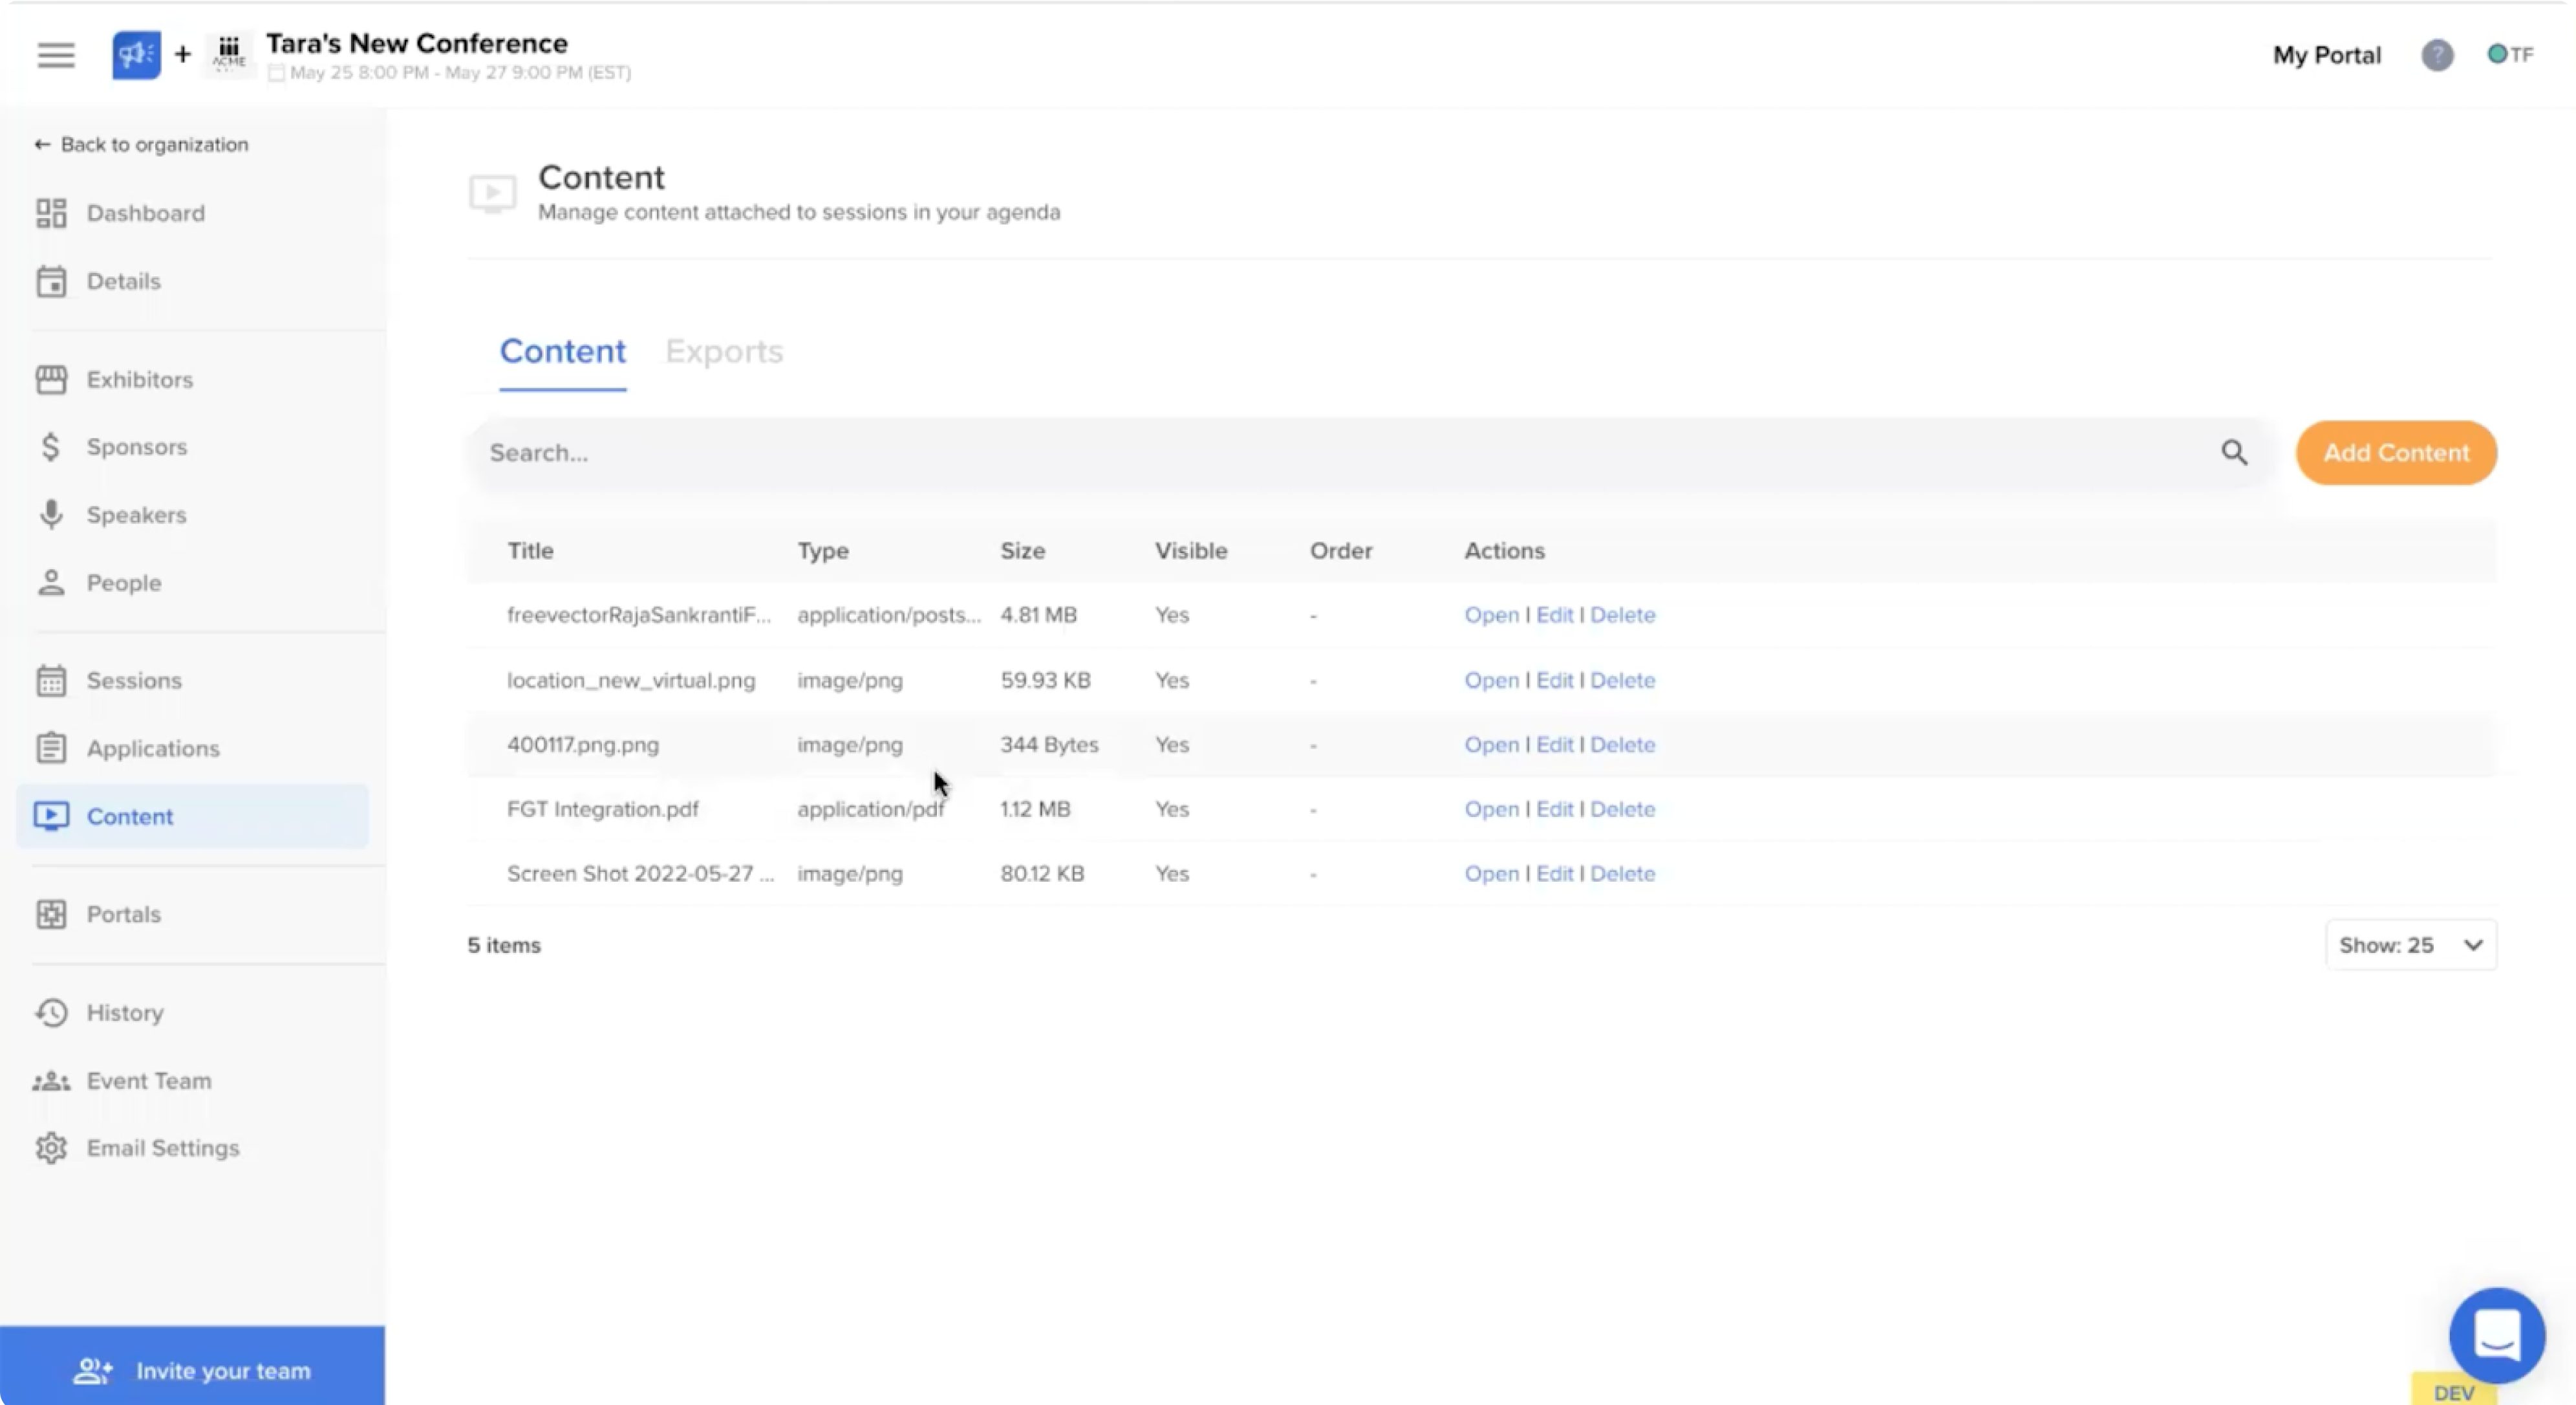Select the Dashboard sidebar icon
The height and width of the screenshot is (1405, 2576).
pos(51,212)
